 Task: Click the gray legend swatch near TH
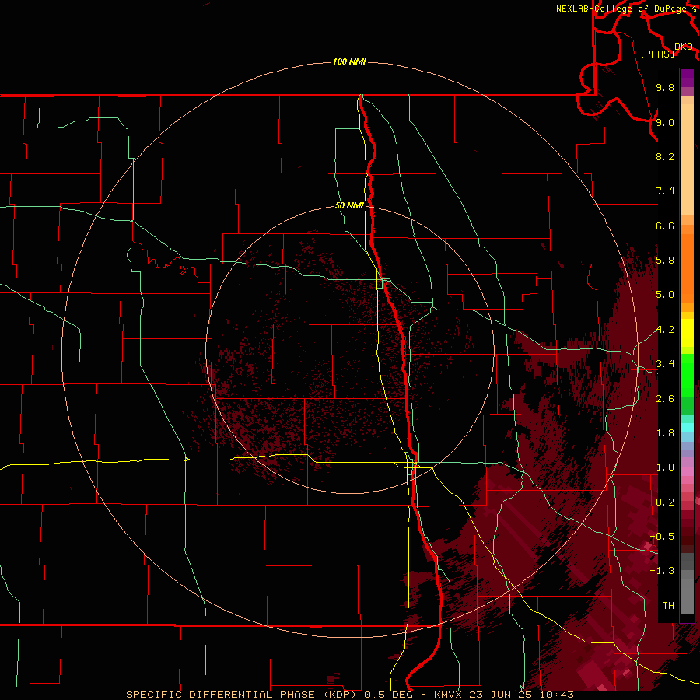click(x=687, y=597)
